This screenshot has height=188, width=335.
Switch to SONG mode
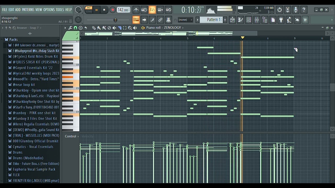click(x=89, y=11)
